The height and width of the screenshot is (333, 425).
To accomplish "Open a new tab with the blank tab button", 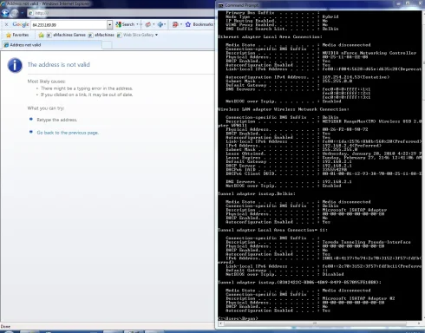I will [107, 45].
